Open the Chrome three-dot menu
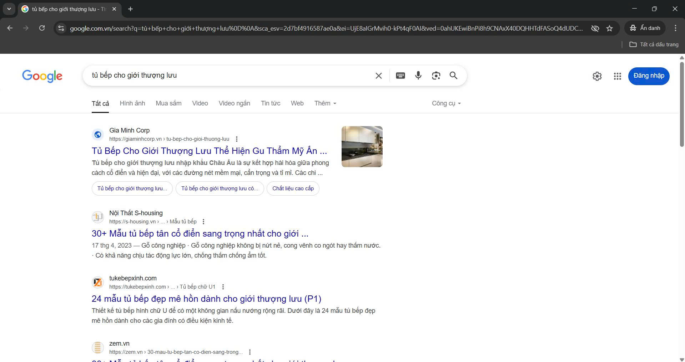Screen dimensions: 685x362 (x=675, y=28)
